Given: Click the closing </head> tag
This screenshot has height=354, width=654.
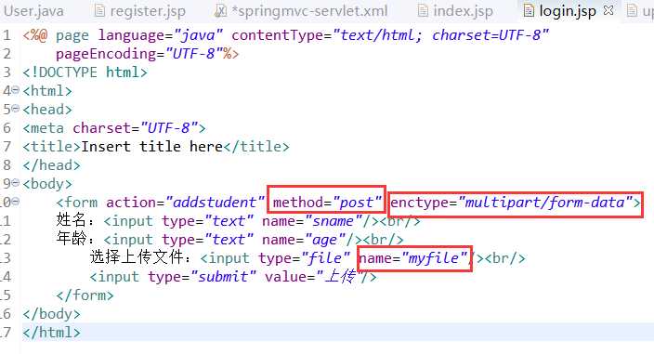Looking at the screenshot, I should pyautogui.click(x=52, y=165).
